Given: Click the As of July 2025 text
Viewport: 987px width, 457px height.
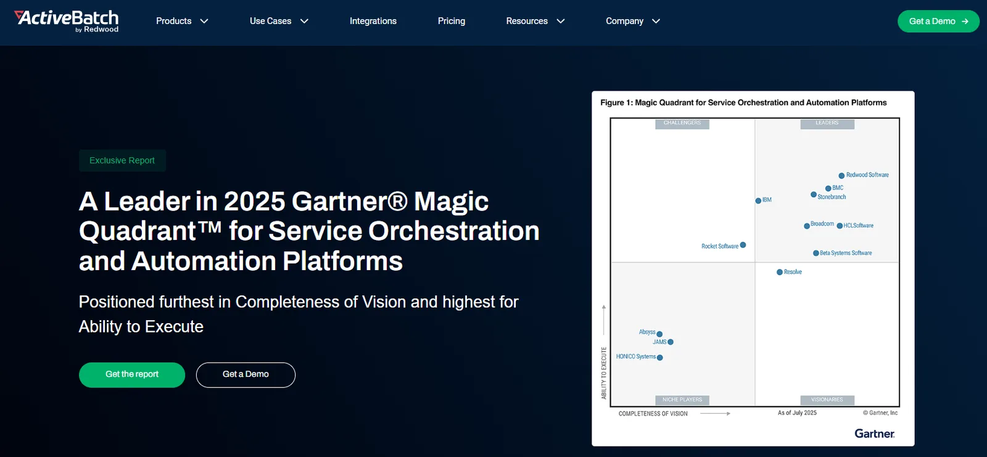Looking at the screenshot, I should [x=797, y=413].
